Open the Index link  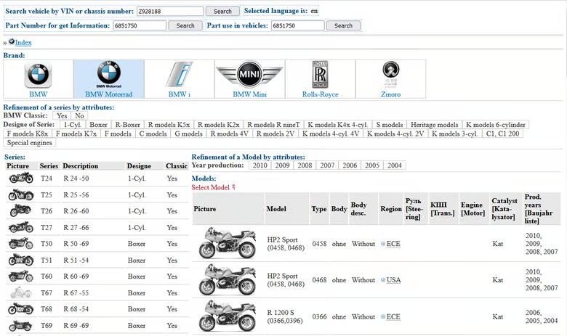pos(23,43)
